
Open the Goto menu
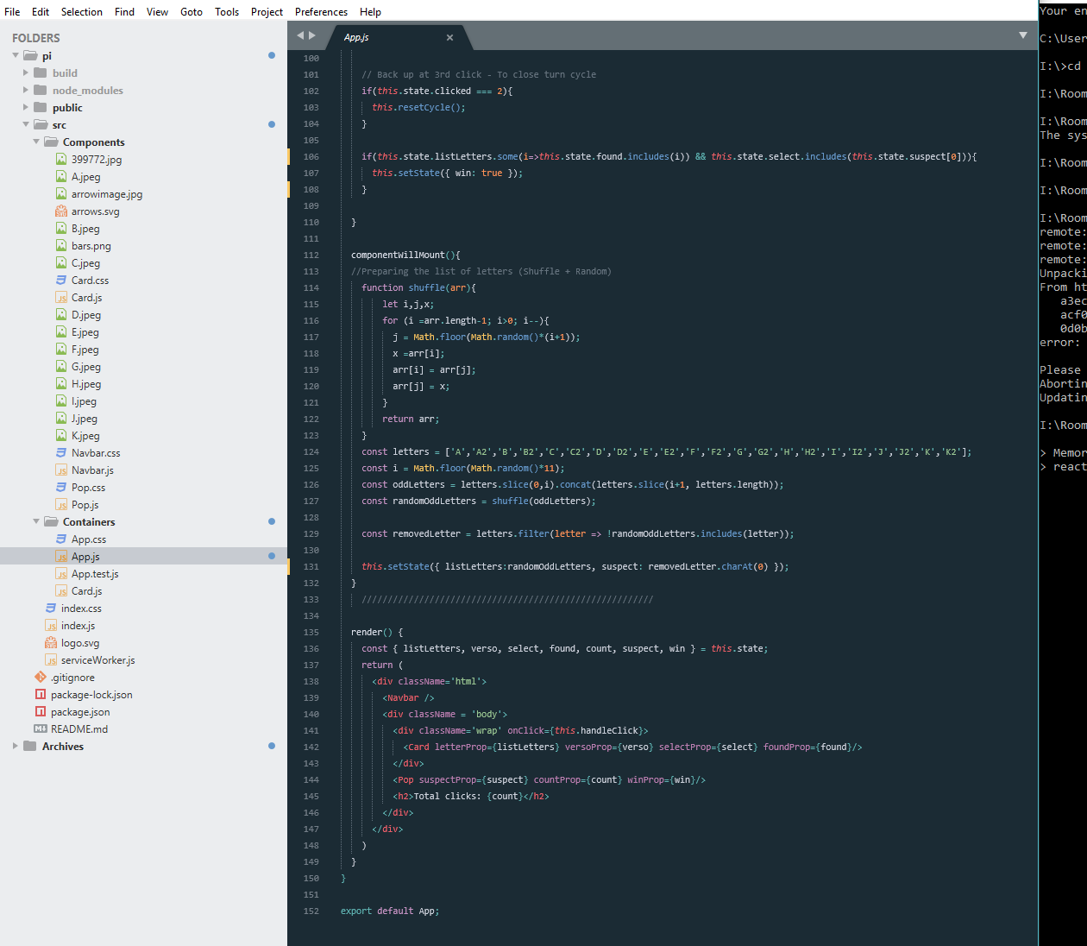coord(192,11)
